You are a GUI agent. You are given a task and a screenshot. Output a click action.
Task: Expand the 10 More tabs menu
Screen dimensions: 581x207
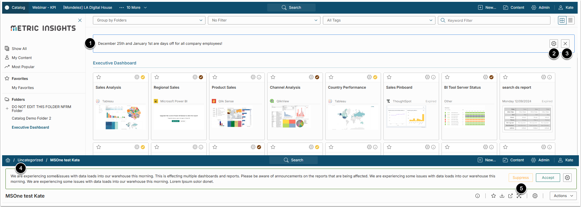pos(133,8)
